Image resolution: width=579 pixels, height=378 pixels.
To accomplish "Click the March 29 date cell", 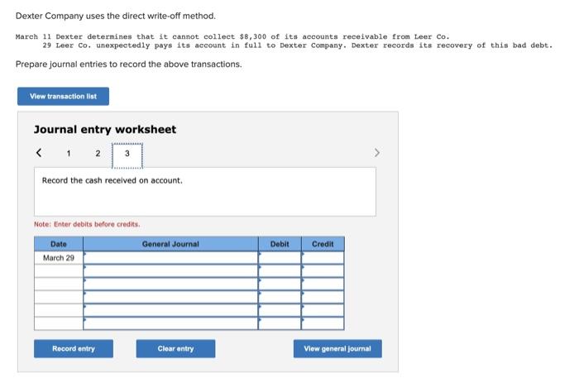I will pyautogui.click(x=59, y=258).
